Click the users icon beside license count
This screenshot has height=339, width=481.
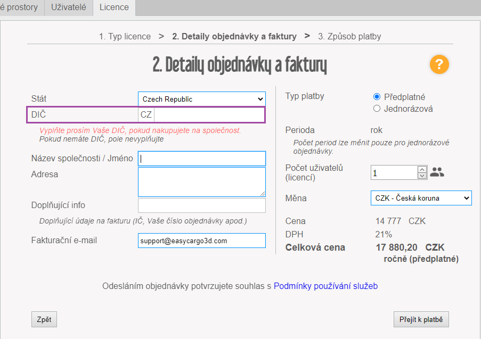point(437,172)
